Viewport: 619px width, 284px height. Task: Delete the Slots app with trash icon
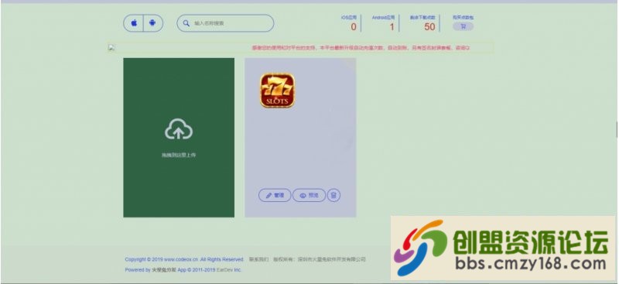tap(333, 195)
